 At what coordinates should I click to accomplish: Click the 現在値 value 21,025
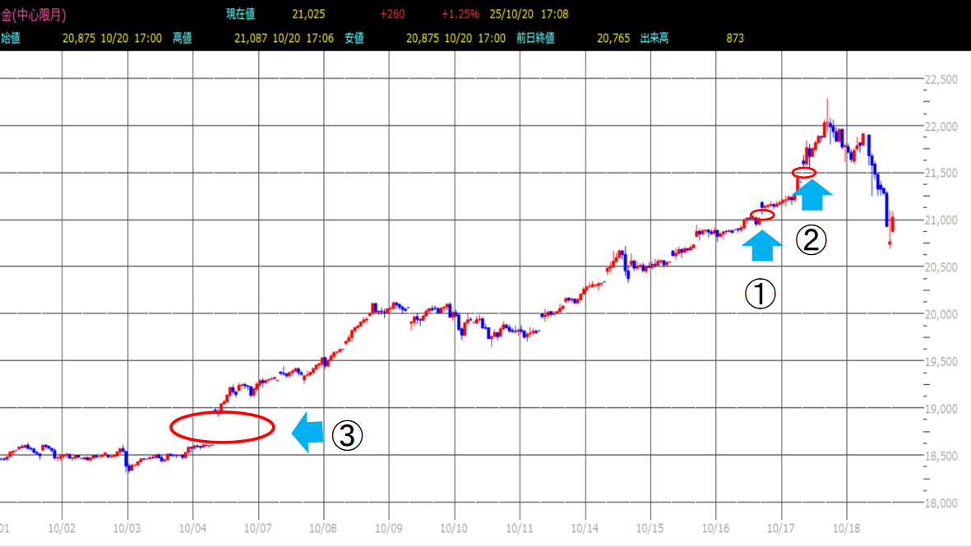[308, 14]
